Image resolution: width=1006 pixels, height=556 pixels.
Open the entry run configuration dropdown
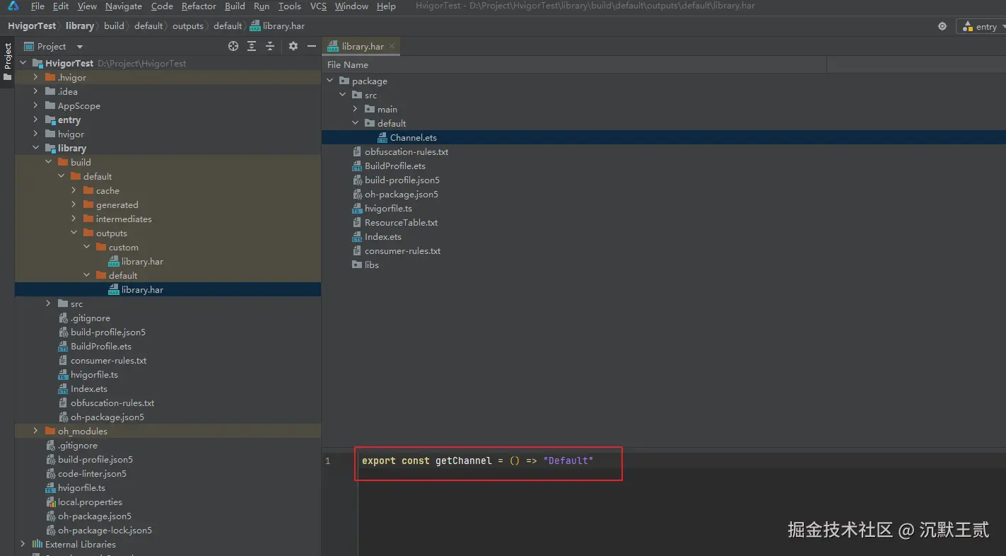pyautogui.click(x=981, y=26)
